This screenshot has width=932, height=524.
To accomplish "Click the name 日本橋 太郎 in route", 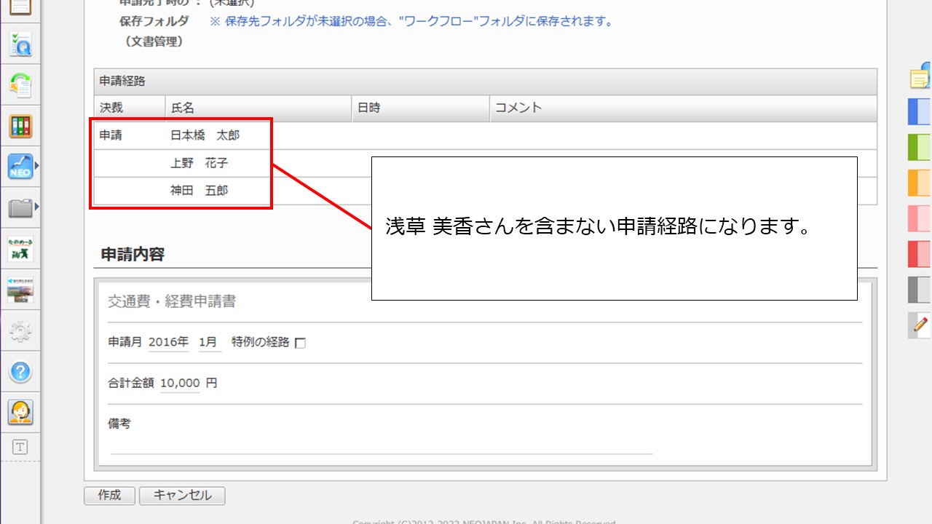I will click(205, 135).
